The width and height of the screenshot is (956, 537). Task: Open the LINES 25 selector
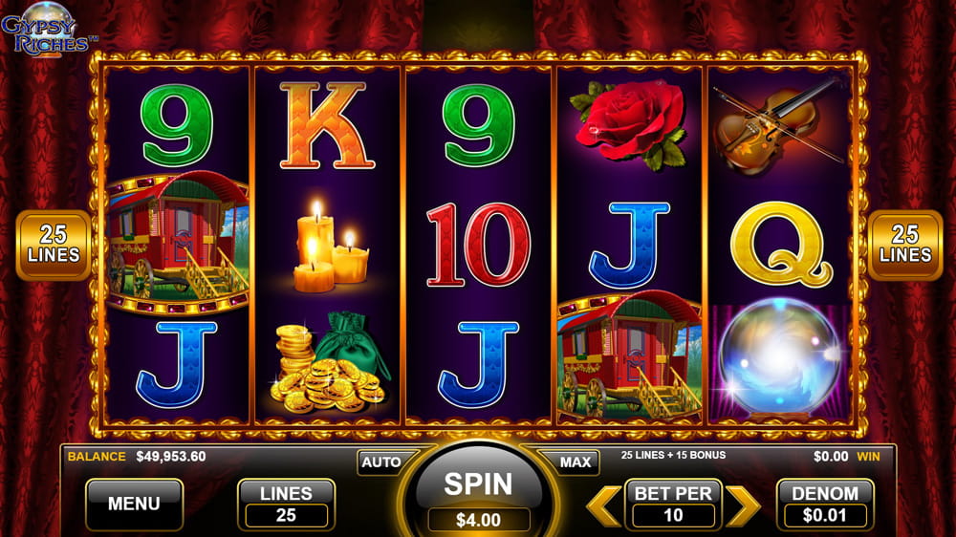pyautogui.click(x=286, y=505)
